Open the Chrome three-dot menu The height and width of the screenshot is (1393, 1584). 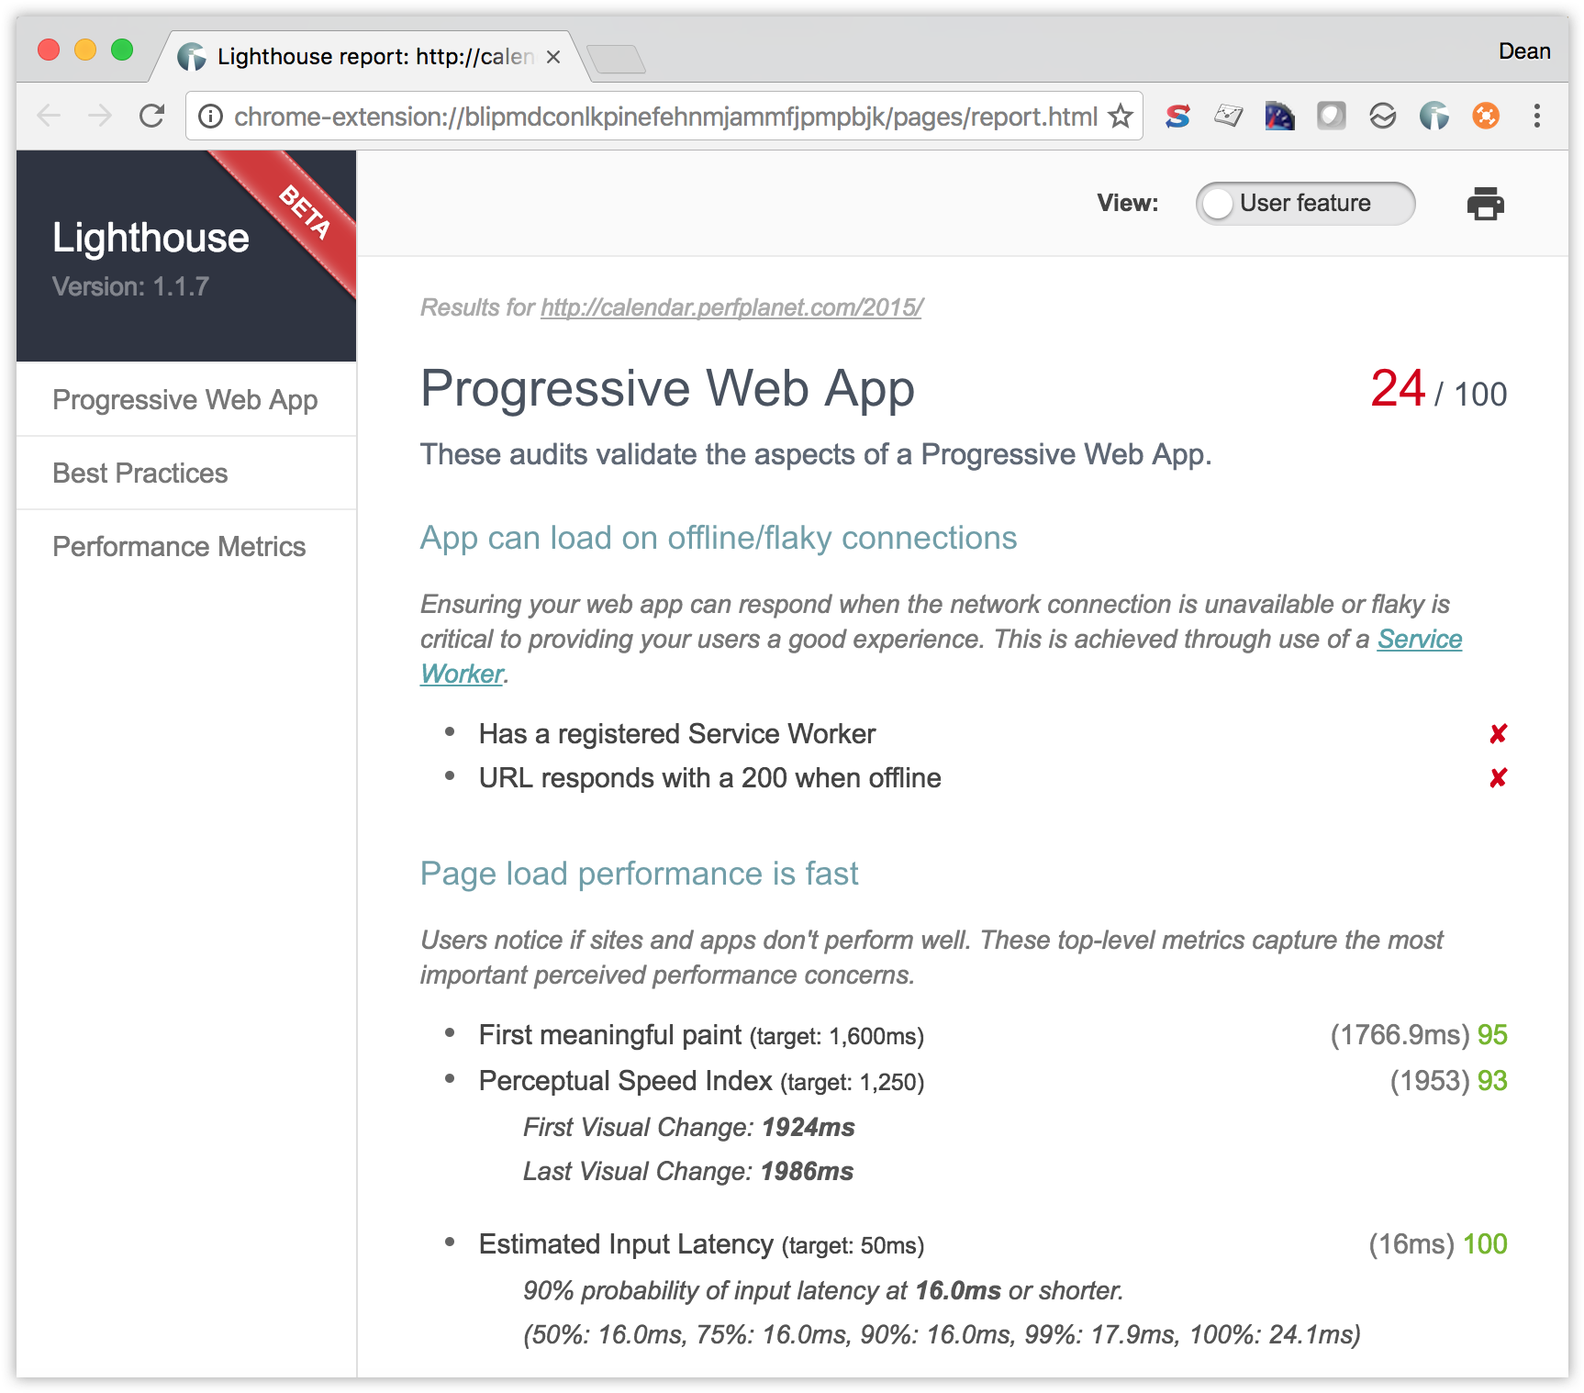coord(1536,117)
